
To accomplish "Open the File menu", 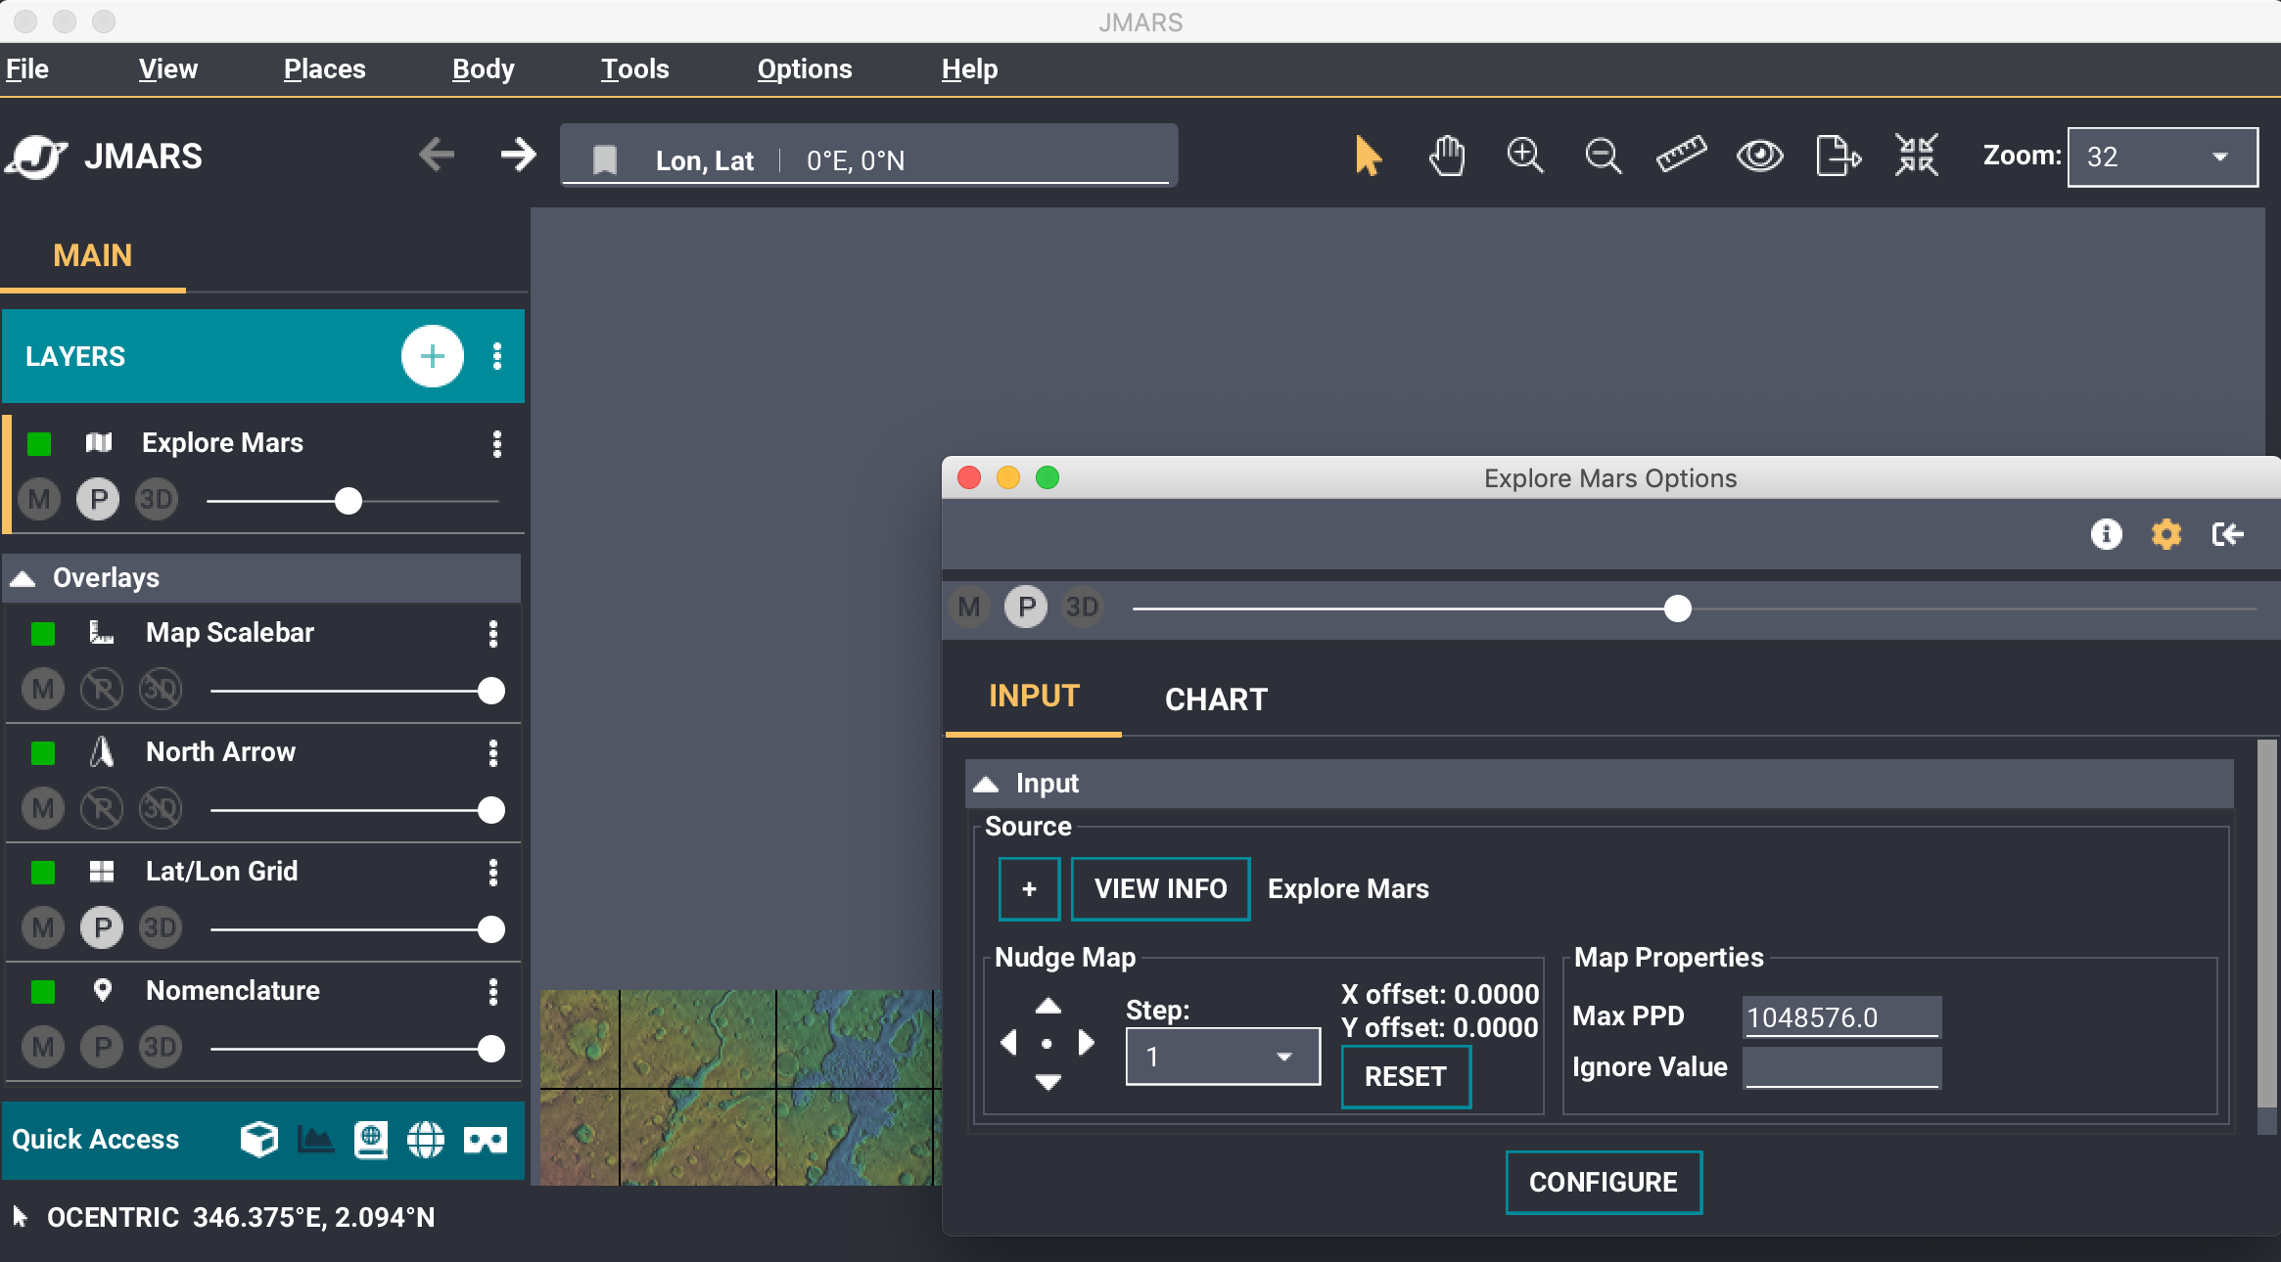I will point(27,69).
